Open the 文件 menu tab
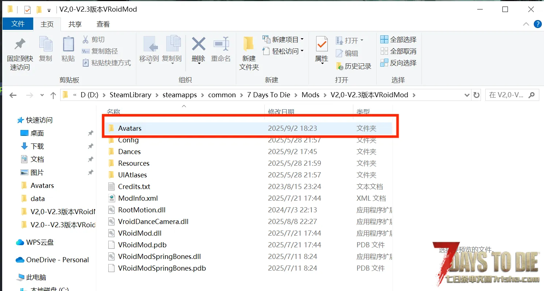The width and height of the screenshot is (544, 291). (x=18, y=24)
